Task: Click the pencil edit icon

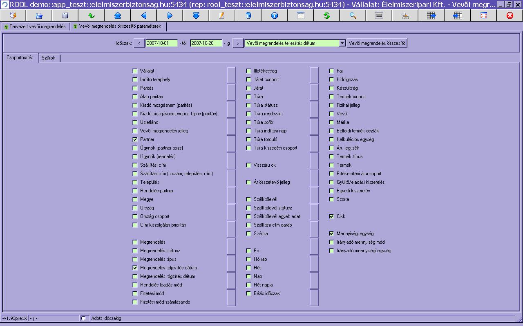Action: pos(222,15)
